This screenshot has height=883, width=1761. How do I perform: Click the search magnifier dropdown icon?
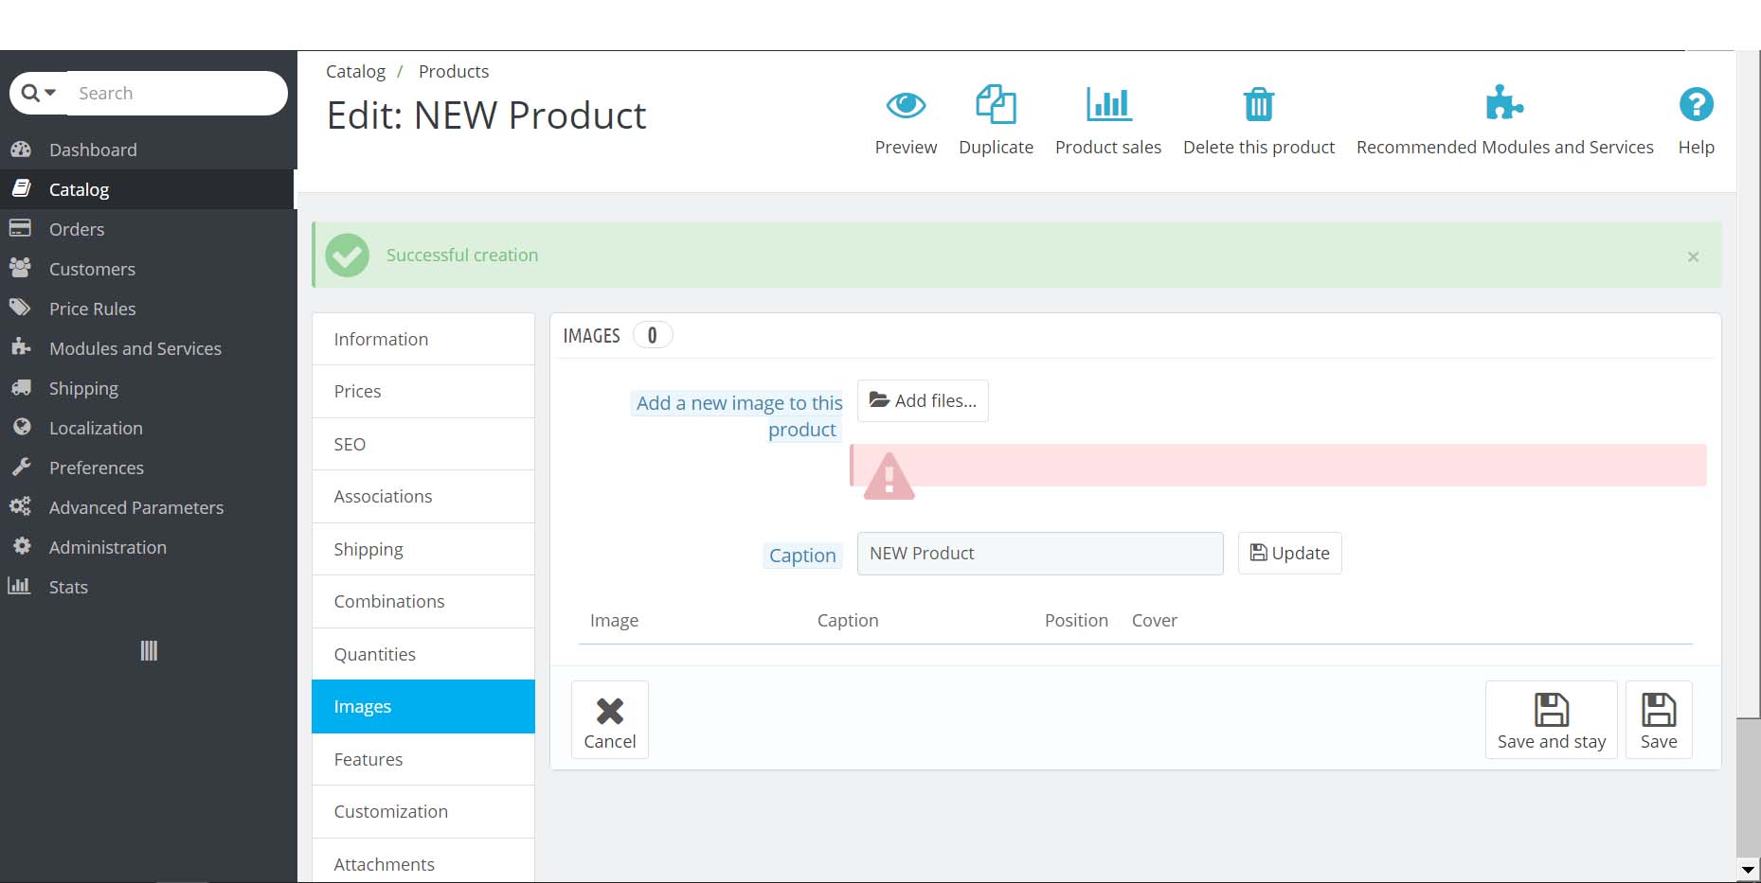tap(39, 93)
